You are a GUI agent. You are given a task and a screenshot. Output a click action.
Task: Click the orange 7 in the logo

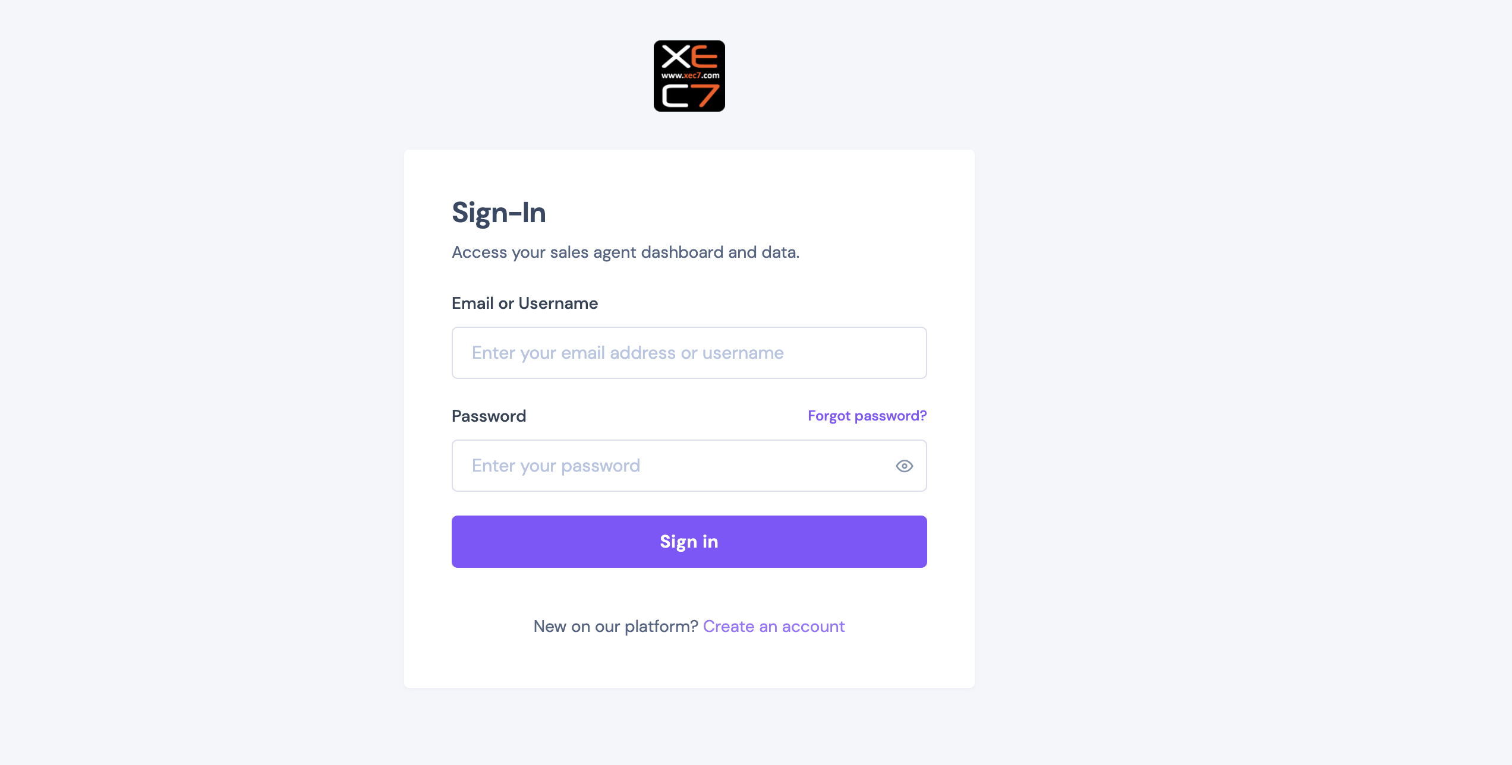706,96
